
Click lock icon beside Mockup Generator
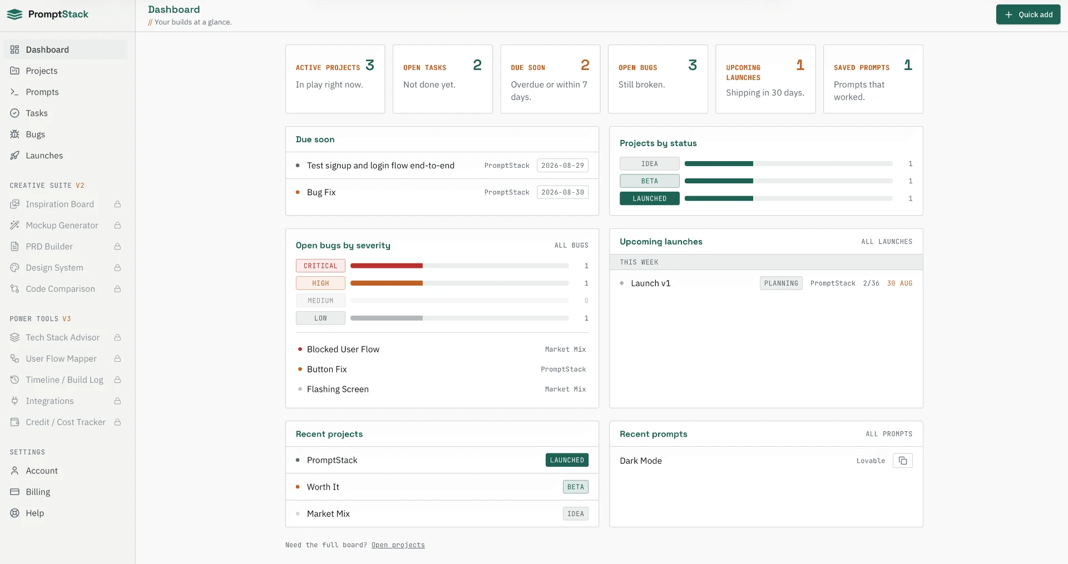117,225
